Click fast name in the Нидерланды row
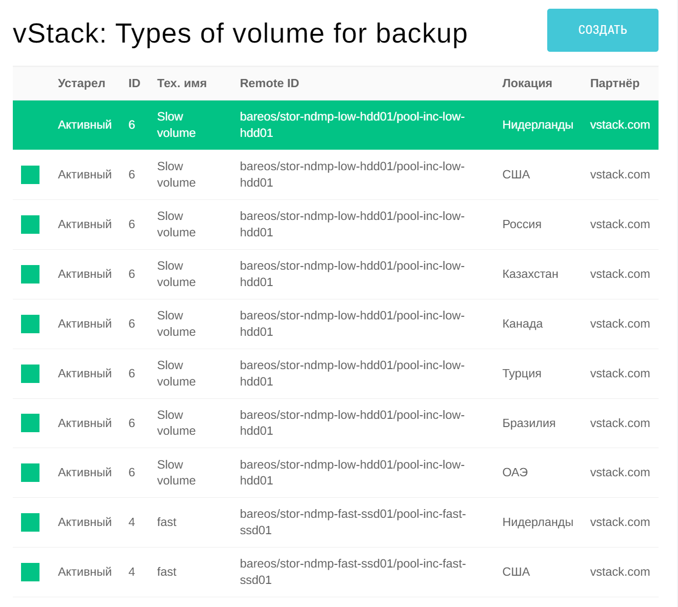The image size is (678, 607). (167, 522)
